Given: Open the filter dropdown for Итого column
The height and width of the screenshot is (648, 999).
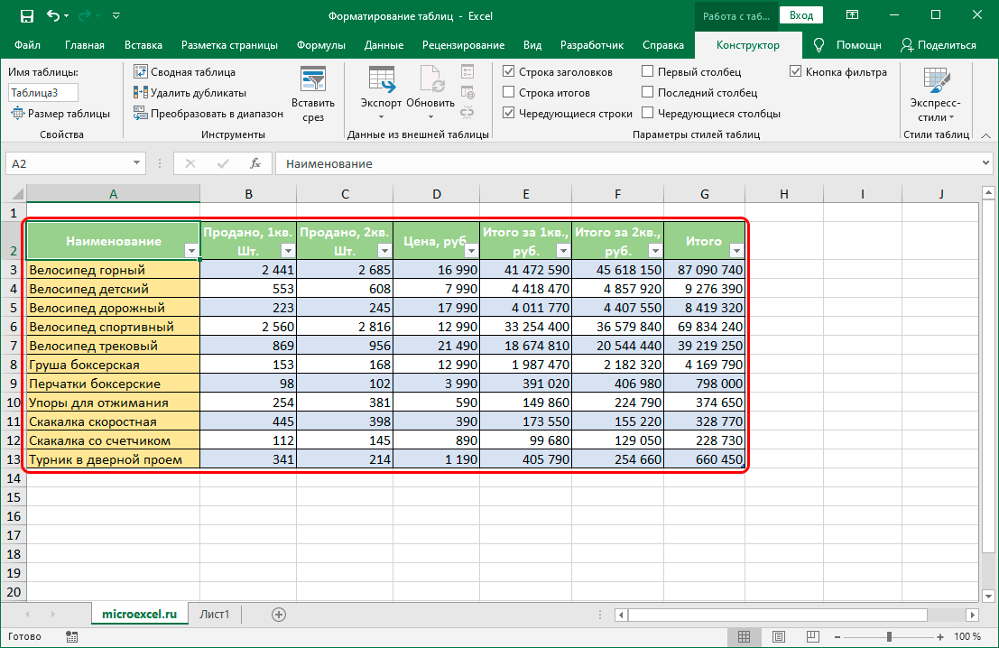Looking at the screenshot, I should (735, 251).
